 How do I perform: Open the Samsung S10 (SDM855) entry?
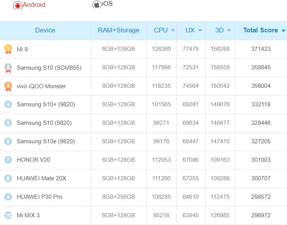49,68
